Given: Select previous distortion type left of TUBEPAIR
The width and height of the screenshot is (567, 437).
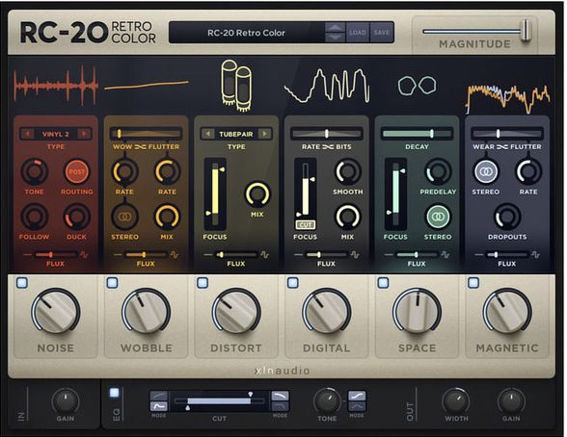Looking at the screenshot, I should 208,134.
